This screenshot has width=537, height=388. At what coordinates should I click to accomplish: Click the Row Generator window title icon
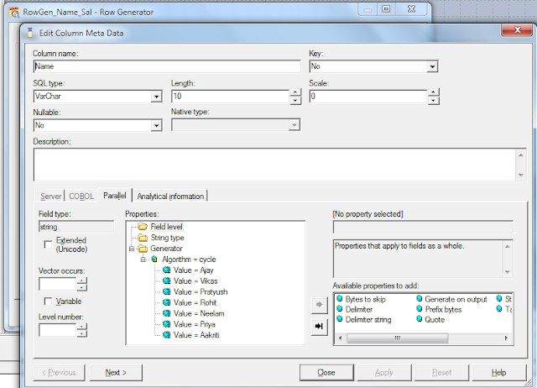point(14,13)
